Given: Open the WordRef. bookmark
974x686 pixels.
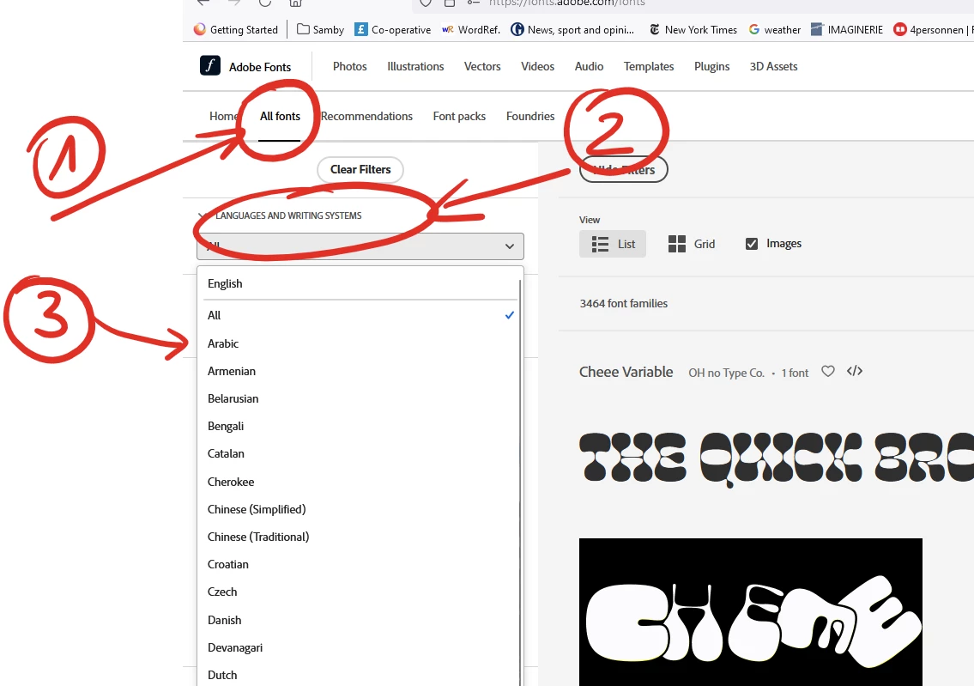Looking at the screenshot, I should pyautogui.click(x=471, y=29).
